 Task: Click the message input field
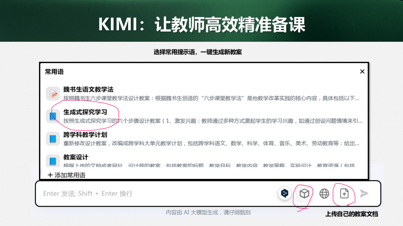(x=157, y=193)
